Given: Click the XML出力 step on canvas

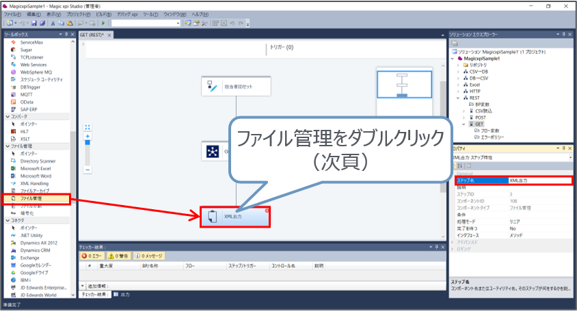Looking at the screenshot, I should click(234, 217).
